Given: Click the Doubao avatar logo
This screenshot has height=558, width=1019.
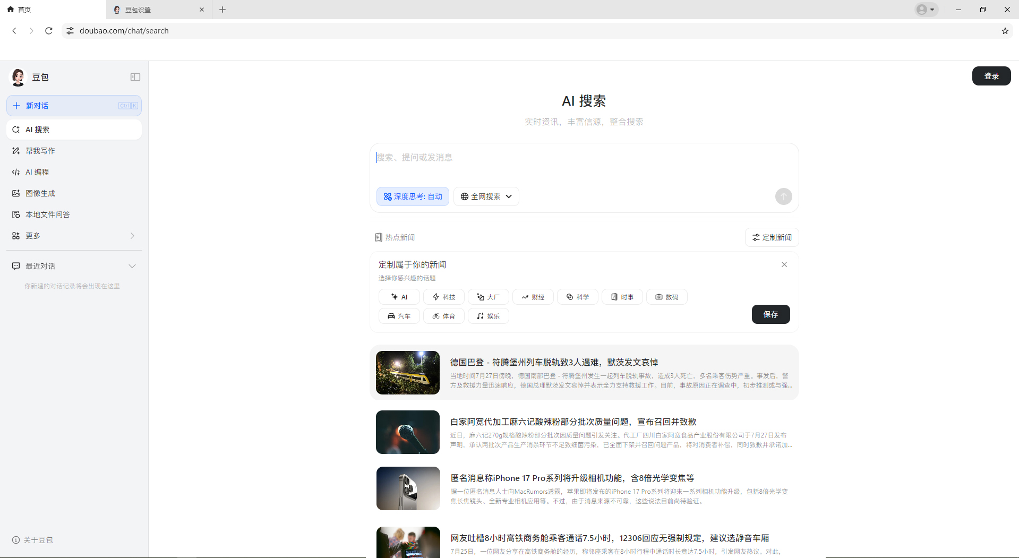Looking at the screenshot, I should pyautogui.click(x=19, y=77).
